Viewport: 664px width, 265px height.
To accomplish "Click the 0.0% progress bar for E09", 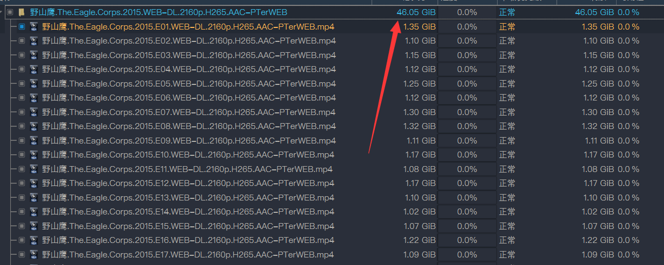I will (466, 140).
